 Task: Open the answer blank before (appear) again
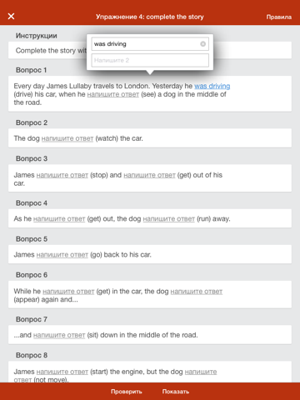[x=197, y=292]
